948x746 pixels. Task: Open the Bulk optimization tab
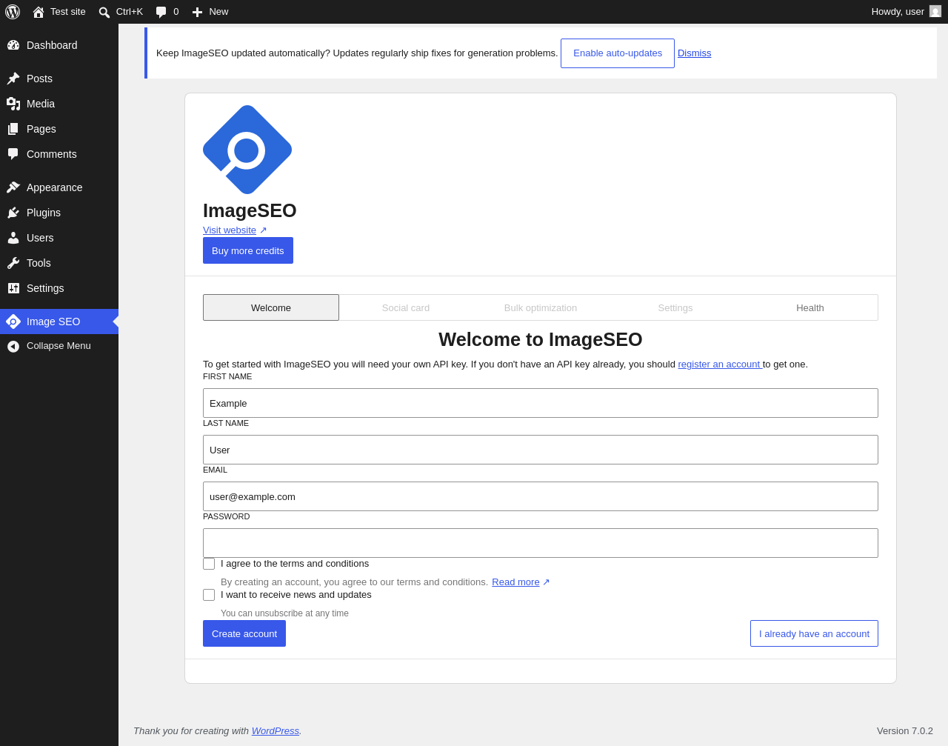[x=541, y=307]
